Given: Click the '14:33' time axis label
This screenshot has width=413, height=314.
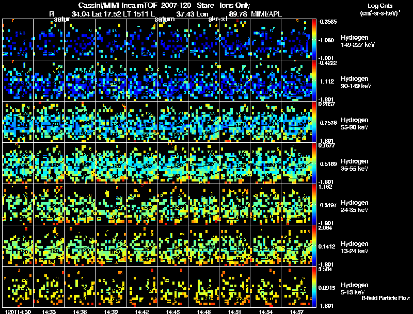Looking at the screenshot, I should 49,311.
